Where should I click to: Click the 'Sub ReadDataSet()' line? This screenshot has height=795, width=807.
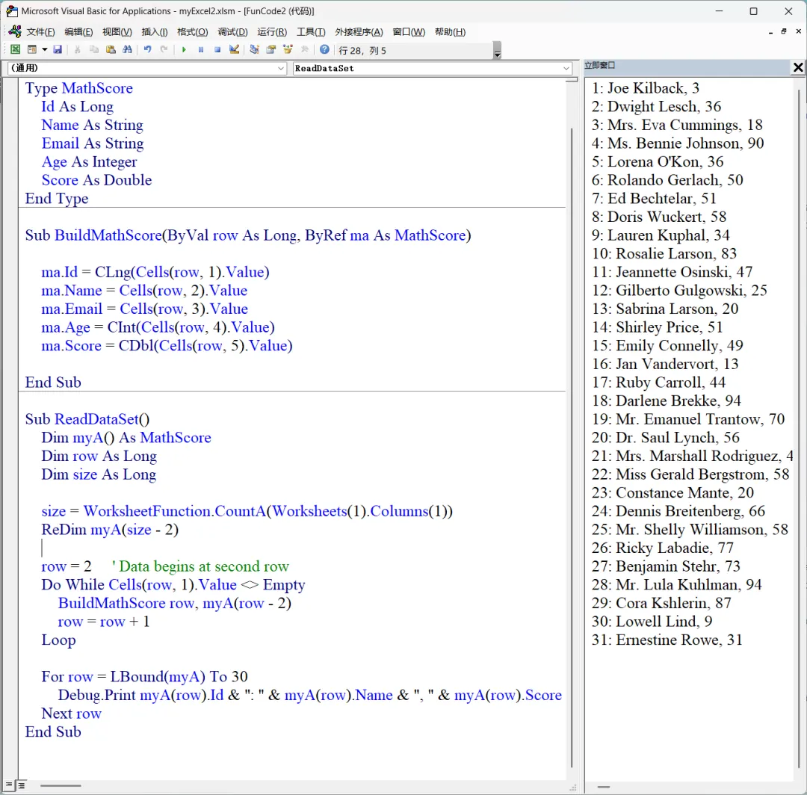point(87,419)
